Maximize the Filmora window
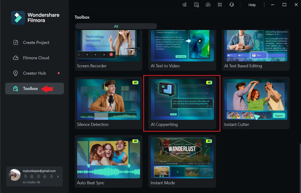 284,5
